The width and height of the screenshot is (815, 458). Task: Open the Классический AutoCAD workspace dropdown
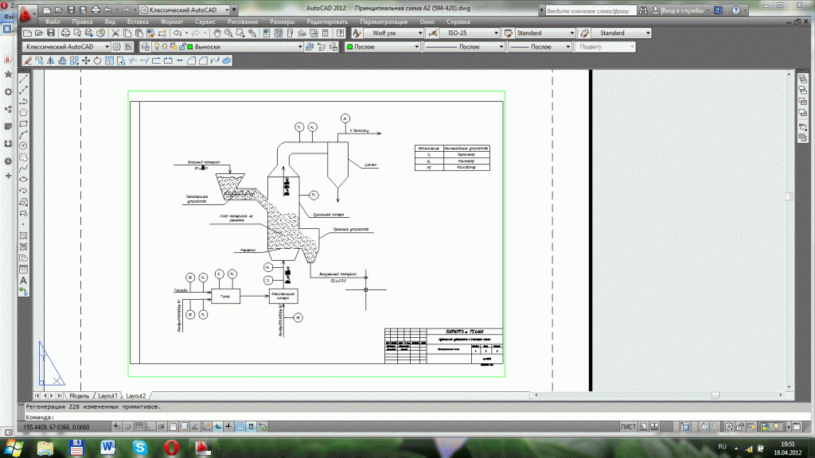tap(67, 47)
